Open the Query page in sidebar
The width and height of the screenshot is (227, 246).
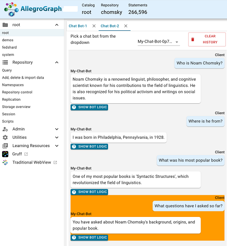point(7,70)
